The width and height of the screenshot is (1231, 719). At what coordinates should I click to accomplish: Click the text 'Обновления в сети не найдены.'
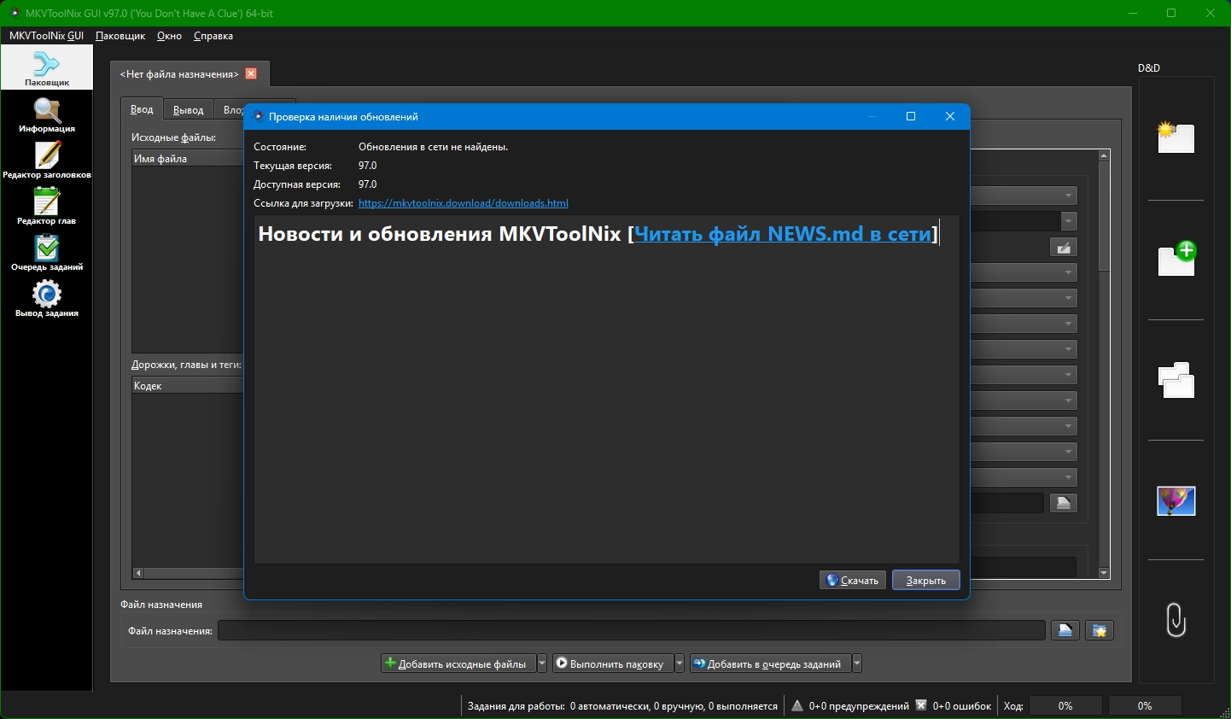pyautogui.click(x=433, y=147)
